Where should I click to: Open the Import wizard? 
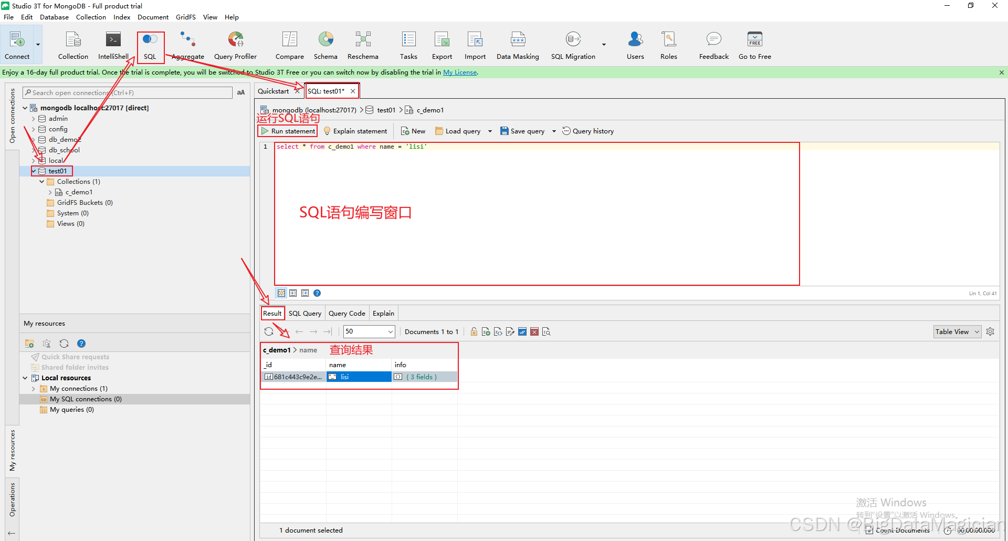(475, 46)
